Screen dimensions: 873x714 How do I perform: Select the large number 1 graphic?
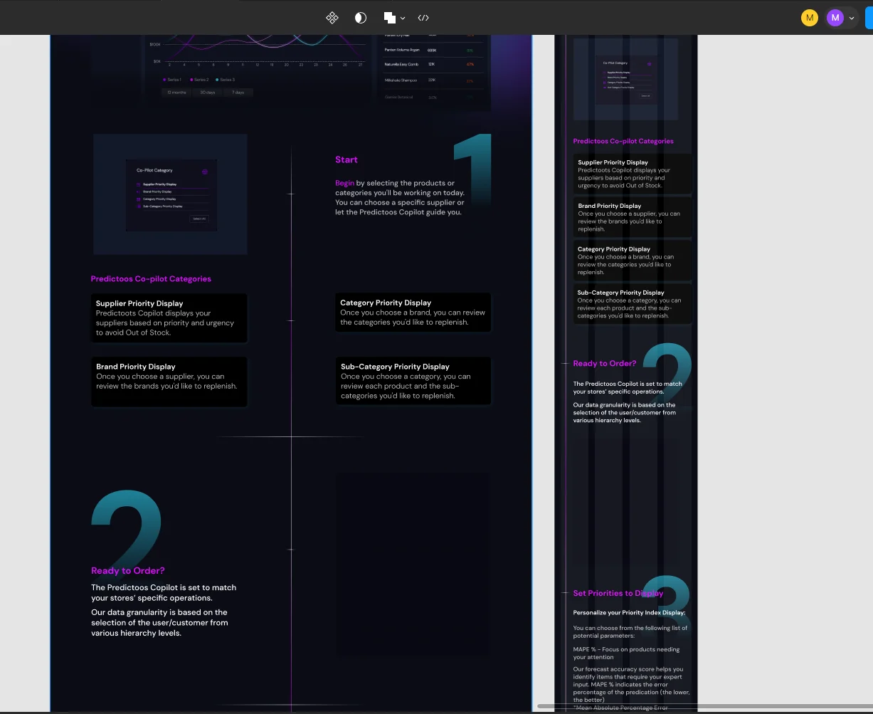pyautogui.click(x=472, y=169)
